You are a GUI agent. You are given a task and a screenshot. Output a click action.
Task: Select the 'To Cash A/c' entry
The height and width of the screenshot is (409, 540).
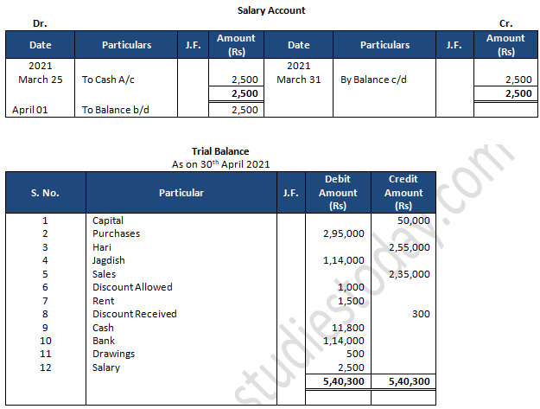point(108,80)
